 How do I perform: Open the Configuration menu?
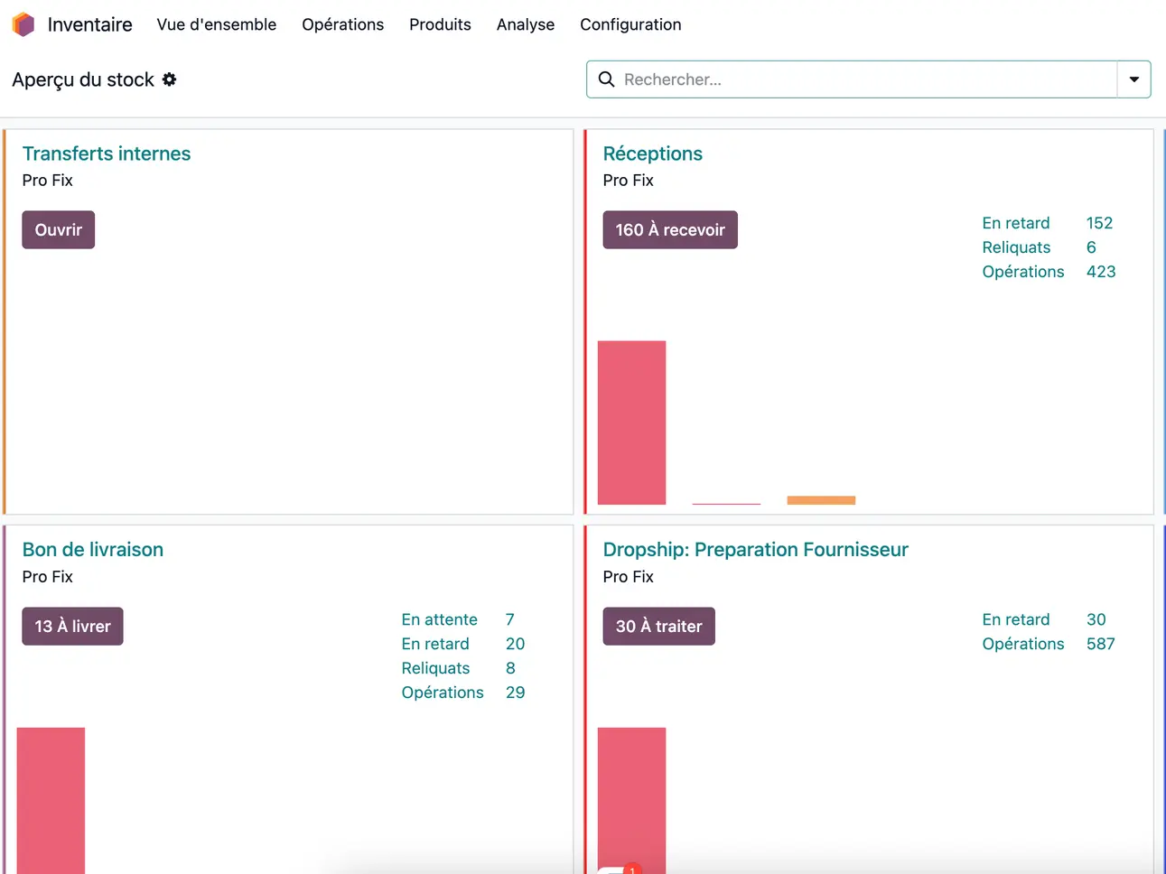(x=630, y=24)
